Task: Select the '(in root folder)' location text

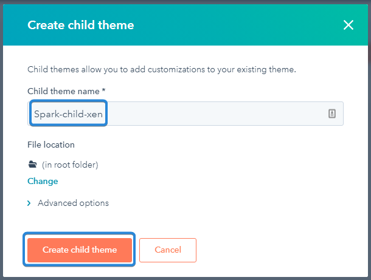Action: click(x=70, y=165)
